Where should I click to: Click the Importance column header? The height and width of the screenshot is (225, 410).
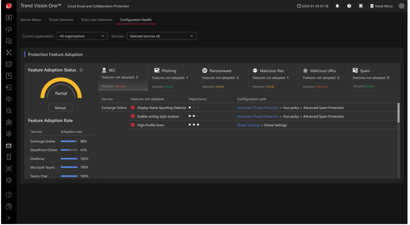pyautogui.click(x=198, y=99)
